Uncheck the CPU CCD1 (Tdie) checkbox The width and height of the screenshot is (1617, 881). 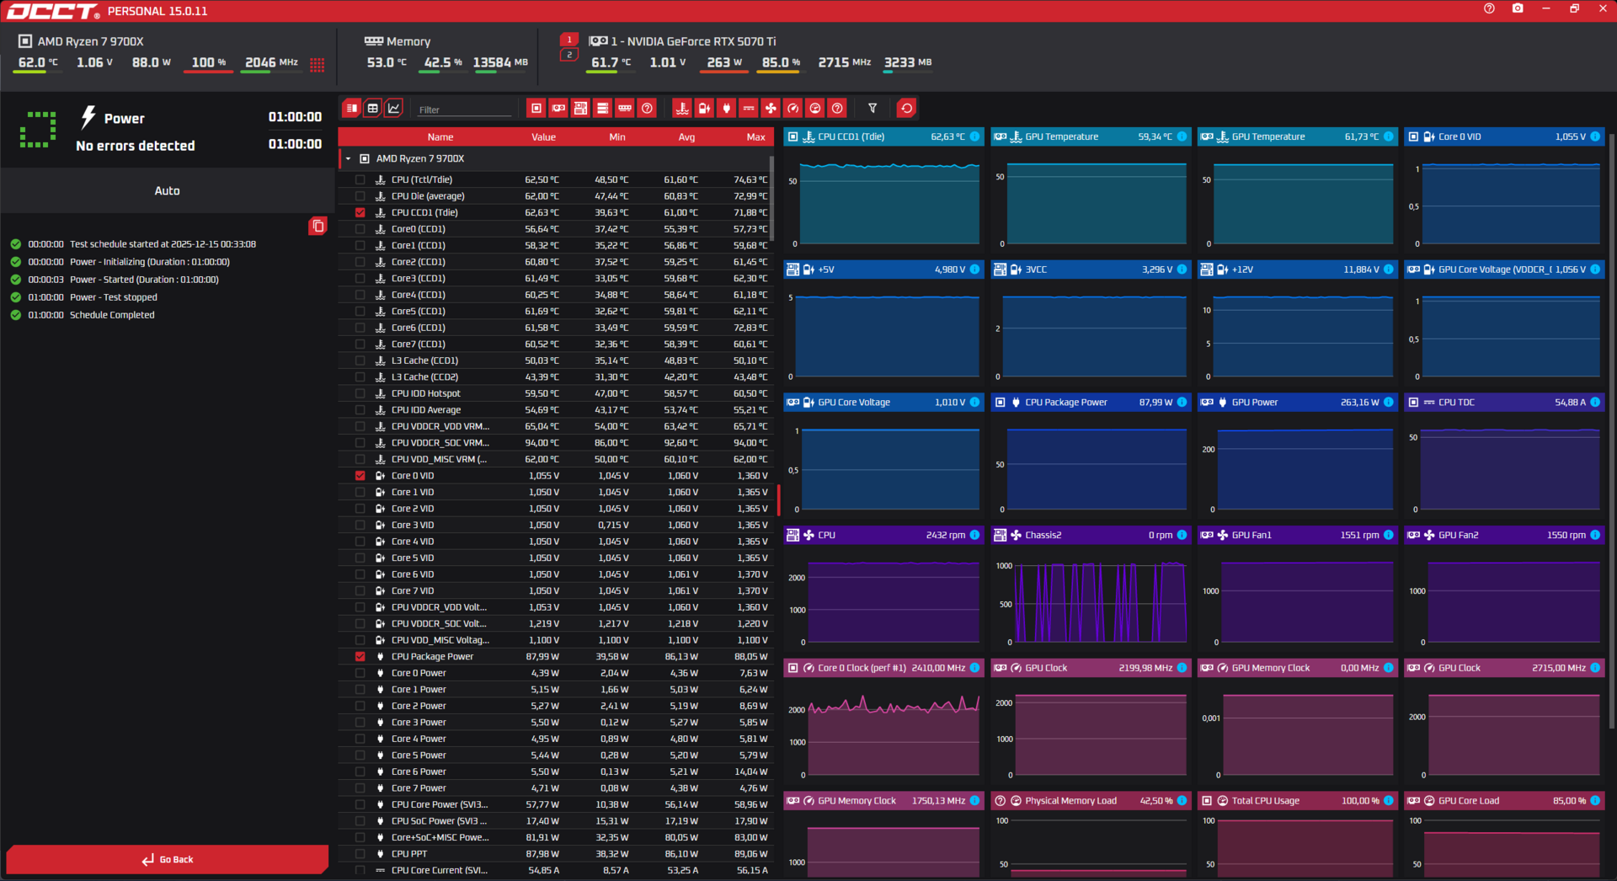360,212
